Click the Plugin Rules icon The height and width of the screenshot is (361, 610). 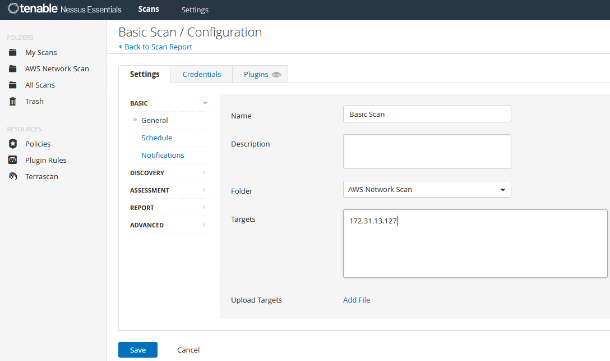point(13,160)
